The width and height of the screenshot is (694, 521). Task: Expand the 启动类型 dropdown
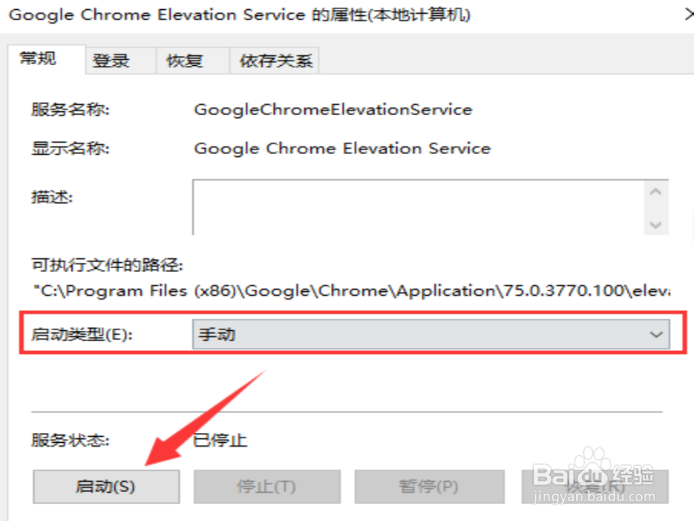point(430,334)
